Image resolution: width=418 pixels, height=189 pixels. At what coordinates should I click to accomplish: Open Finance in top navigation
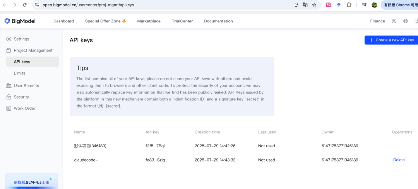pos(377,21)
